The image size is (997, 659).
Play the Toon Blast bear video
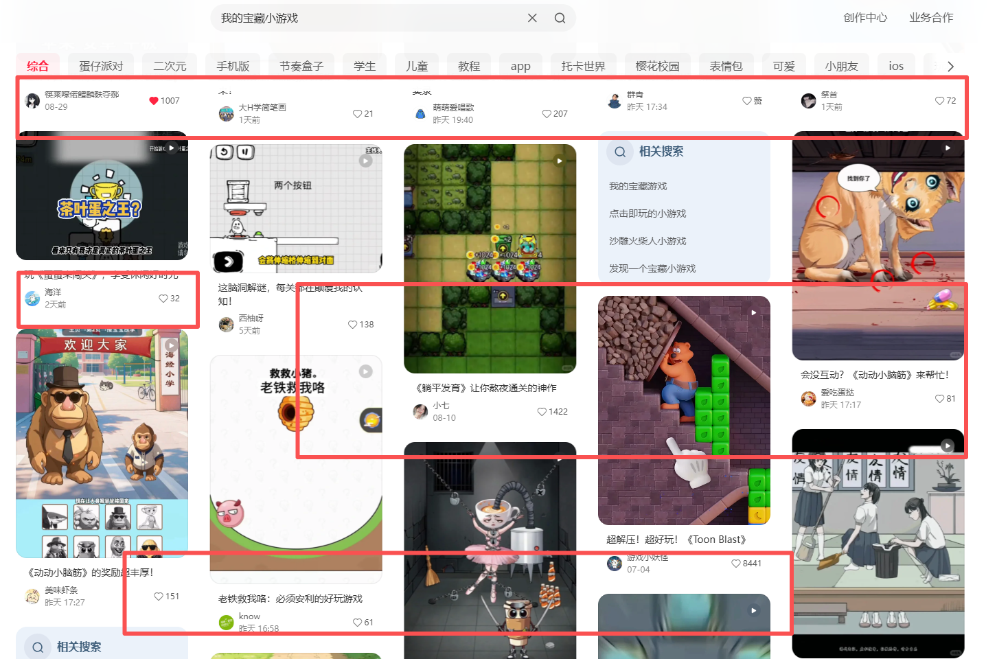click(684, 411)
